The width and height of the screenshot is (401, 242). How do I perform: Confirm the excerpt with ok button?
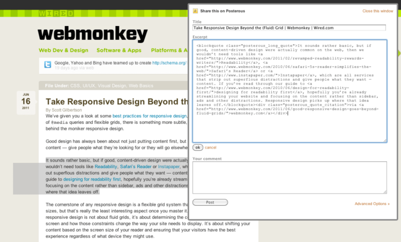click(198, 147)
